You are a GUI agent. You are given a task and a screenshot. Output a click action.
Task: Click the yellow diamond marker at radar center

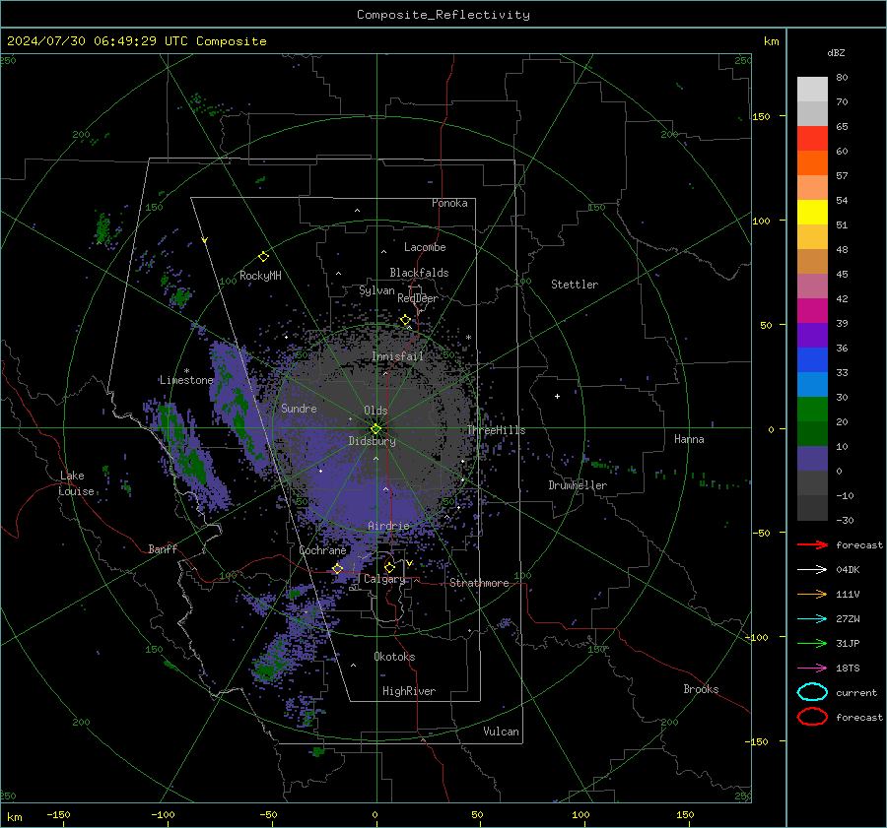(x=375, y=429)
